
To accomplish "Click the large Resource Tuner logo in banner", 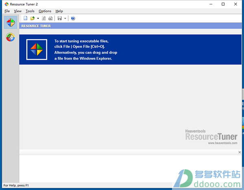I will tap(37, 50).
